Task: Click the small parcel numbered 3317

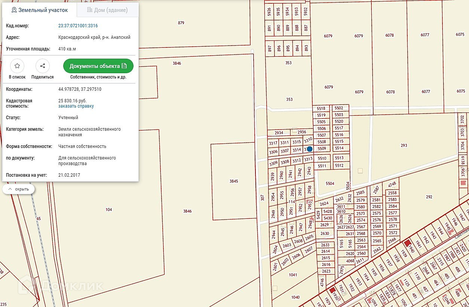Action: 273,143
